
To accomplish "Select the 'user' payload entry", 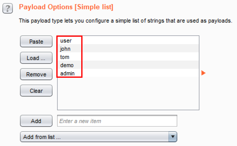I will [x=66, y=40].
